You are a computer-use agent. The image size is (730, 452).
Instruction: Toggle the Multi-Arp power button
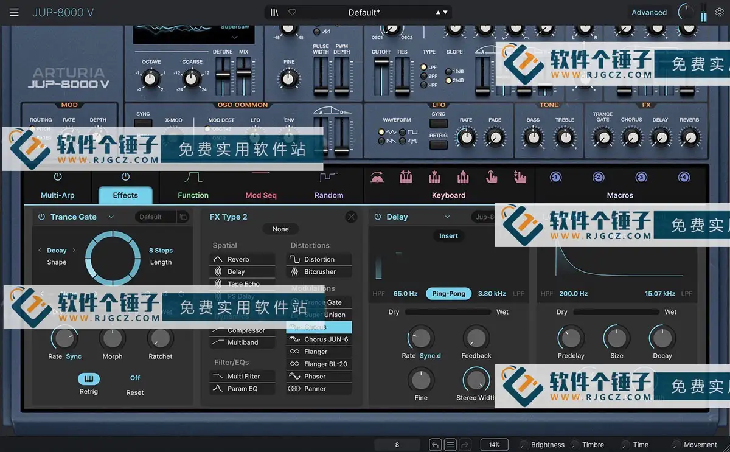tap(58, 175)
